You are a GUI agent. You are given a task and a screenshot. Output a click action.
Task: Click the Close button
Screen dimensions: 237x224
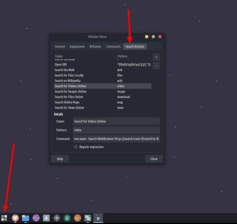click(154, 159)
